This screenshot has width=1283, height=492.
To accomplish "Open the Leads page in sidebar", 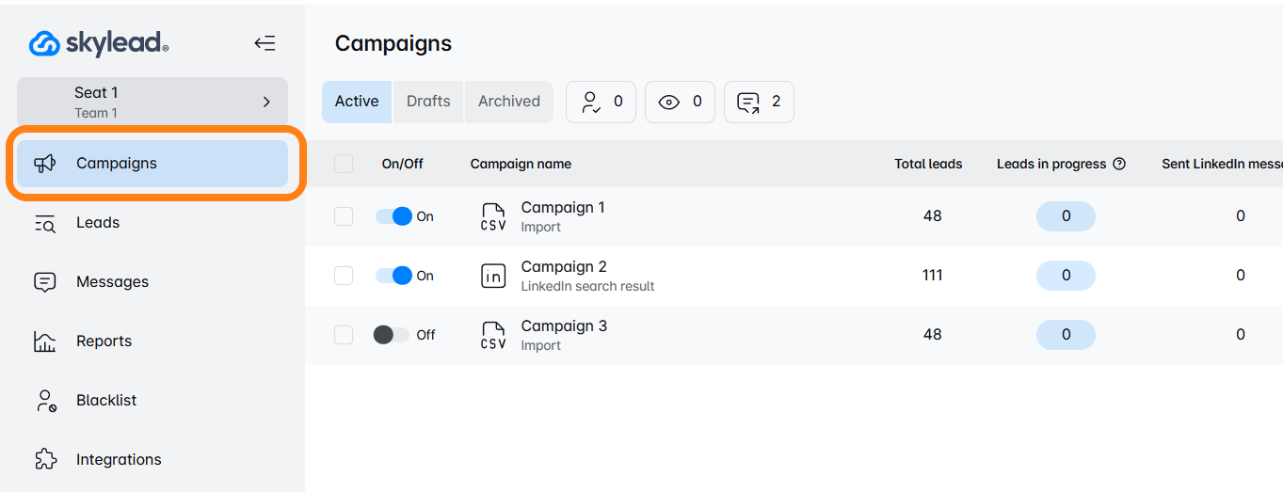I will 98,223.
